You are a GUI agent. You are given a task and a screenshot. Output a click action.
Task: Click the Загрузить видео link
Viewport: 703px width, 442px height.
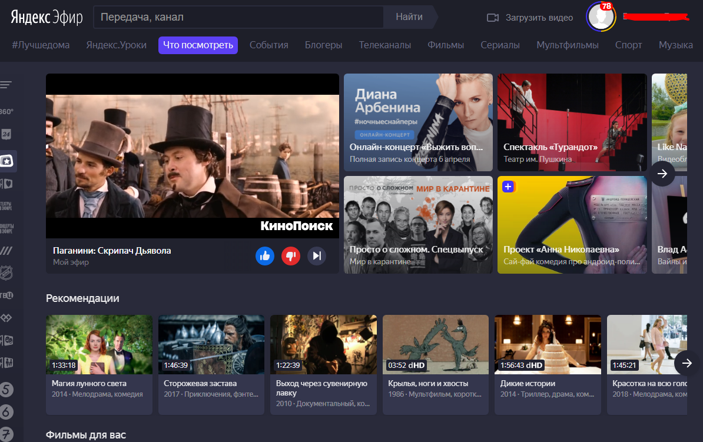coord(539,18)
